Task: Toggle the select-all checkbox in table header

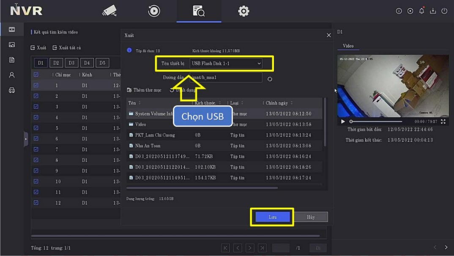Action: click(x=36, y=75)
